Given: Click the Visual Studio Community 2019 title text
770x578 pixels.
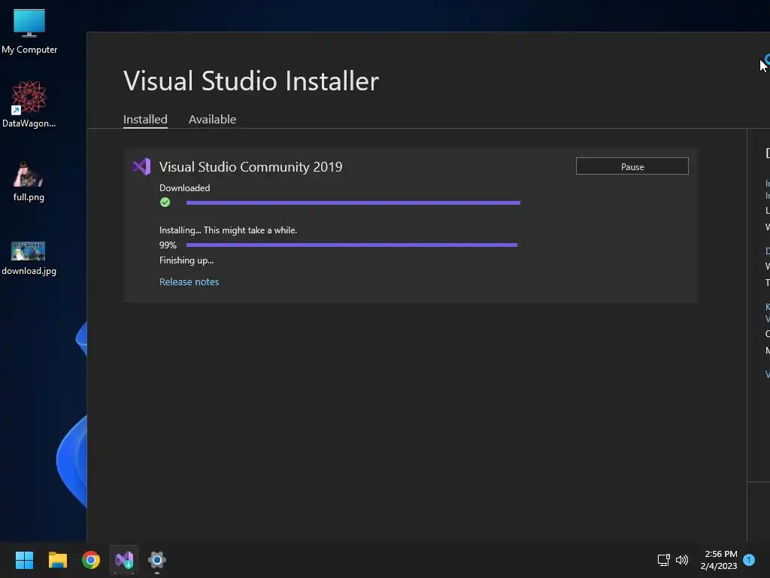Looking at the screenshot, I should 250,166.
